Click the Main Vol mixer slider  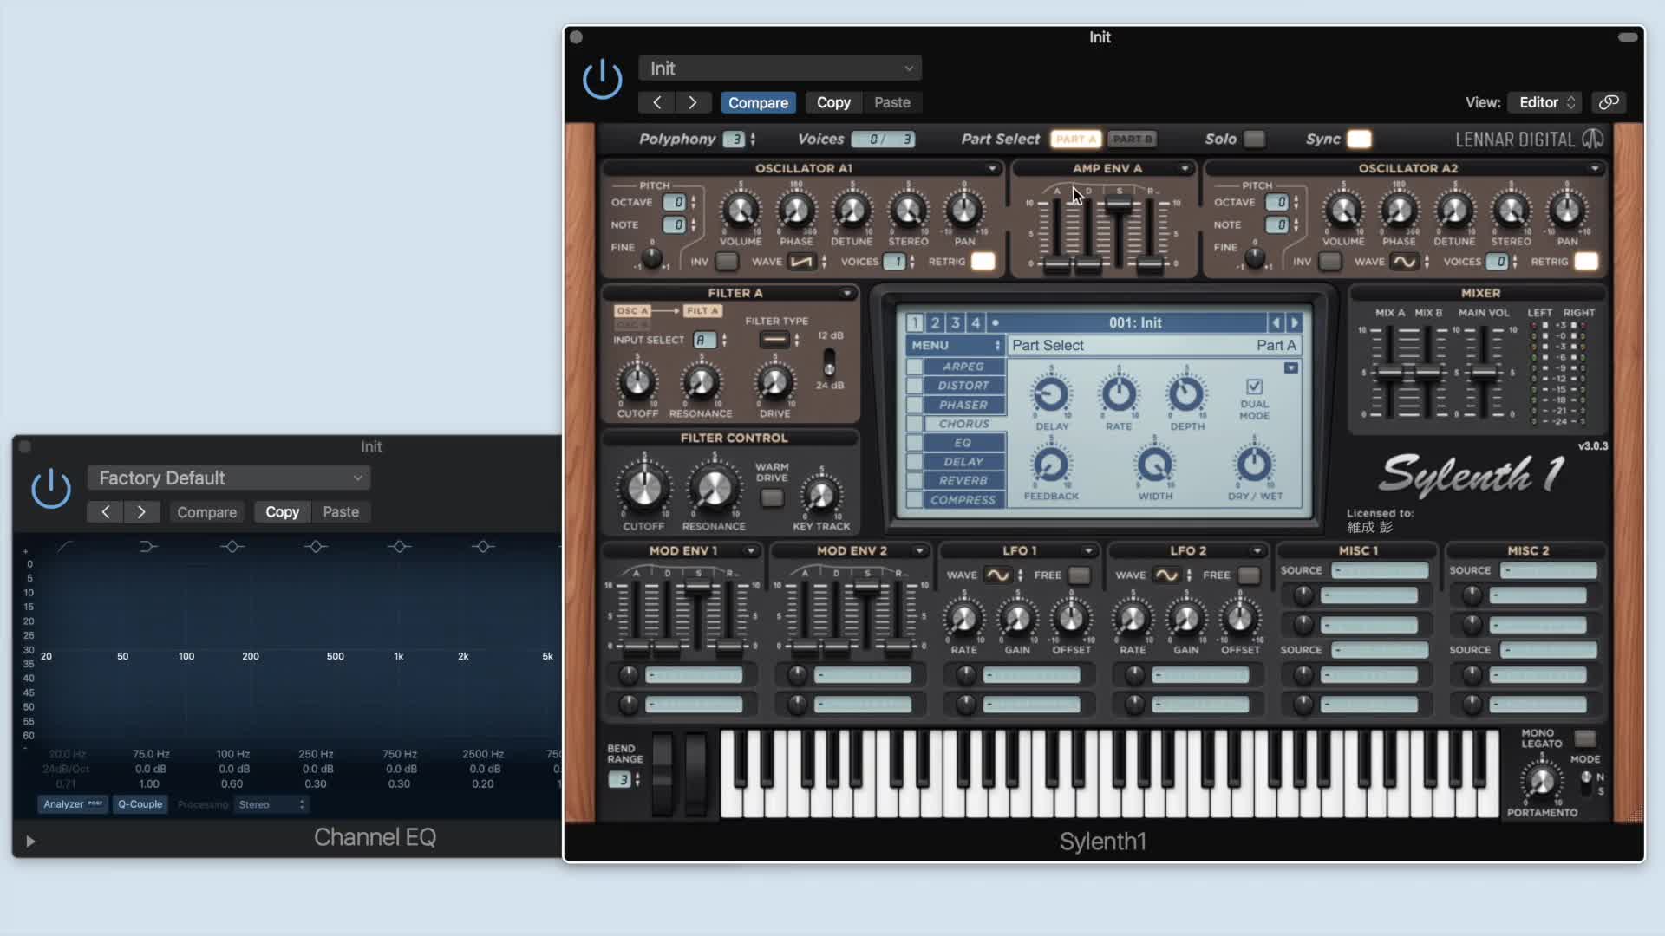(1484, 374)
